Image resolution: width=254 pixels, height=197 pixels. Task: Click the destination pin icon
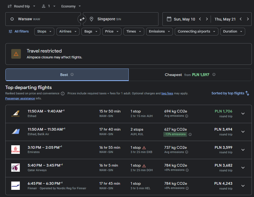[91, 19]
